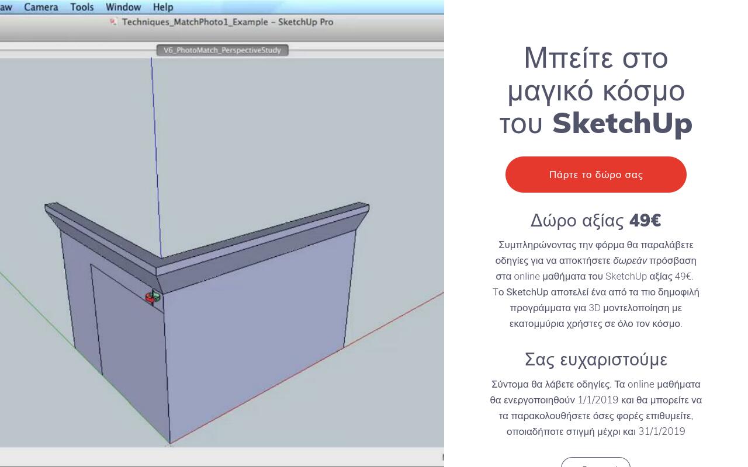Click the "Δώρο αξίας 49€" heading
The height and width of the screenshot is (467, 748).
click(x=595, y=221)
